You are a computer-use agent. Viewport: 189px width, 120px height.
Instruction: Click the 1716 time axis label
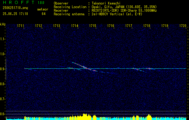pyautogui.click(x=111, y=26)
